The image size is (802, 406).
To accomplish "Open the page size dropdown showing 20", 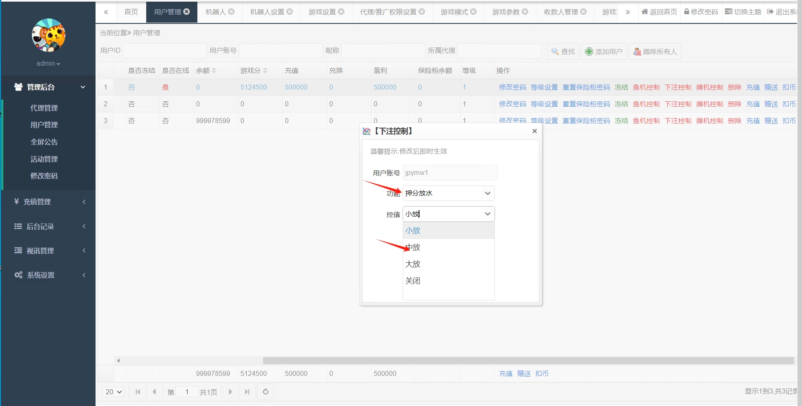I will coord(113,392).
